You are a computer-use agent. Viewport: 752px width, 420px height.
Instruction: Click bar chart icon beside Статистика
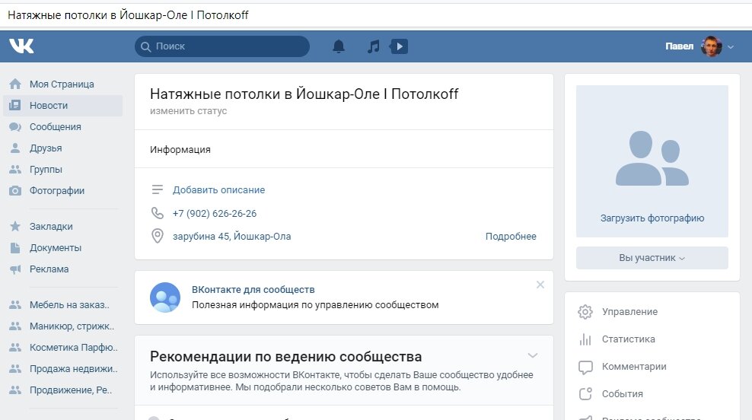585,339
